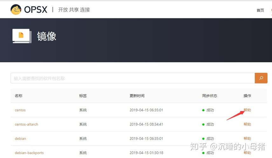Image resolution: width=272 pixels, height=158 pixels.
Task: Click the 镜像 page heading
Action: click(46, 36)
